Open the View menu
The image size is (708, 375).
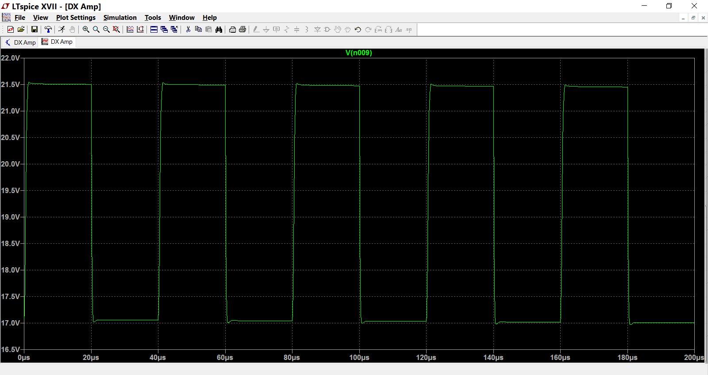(41, 18)
